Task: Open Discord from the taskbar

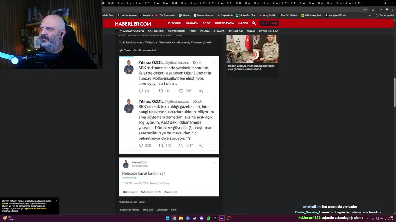Action: pyautogui.click(x=201, y=218)
